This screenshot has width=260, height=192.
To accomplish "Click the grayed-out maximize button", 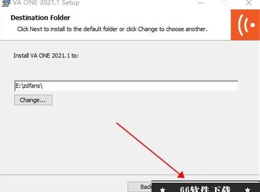I will tap(224, 3).
